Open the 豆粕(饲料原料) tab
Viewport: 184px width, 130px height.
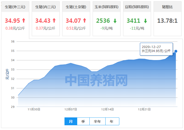tap(137, 7)
